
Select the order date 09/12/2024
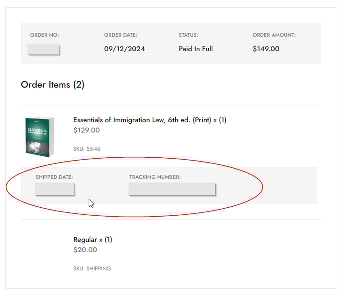(x=124, y=49)
